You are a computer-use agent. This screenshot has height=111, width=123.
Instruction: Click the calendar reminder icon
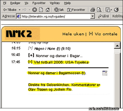pos(105,73)
